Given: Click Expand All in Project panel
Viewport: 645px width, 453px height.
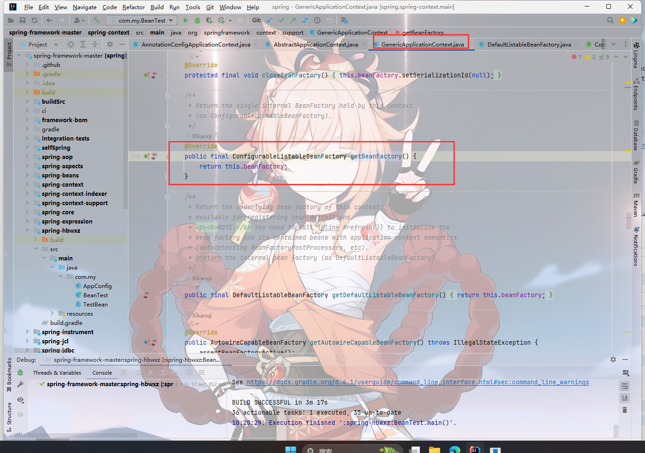Looking at the screenshot, I should pyautogui.click(x=83, y=44).
